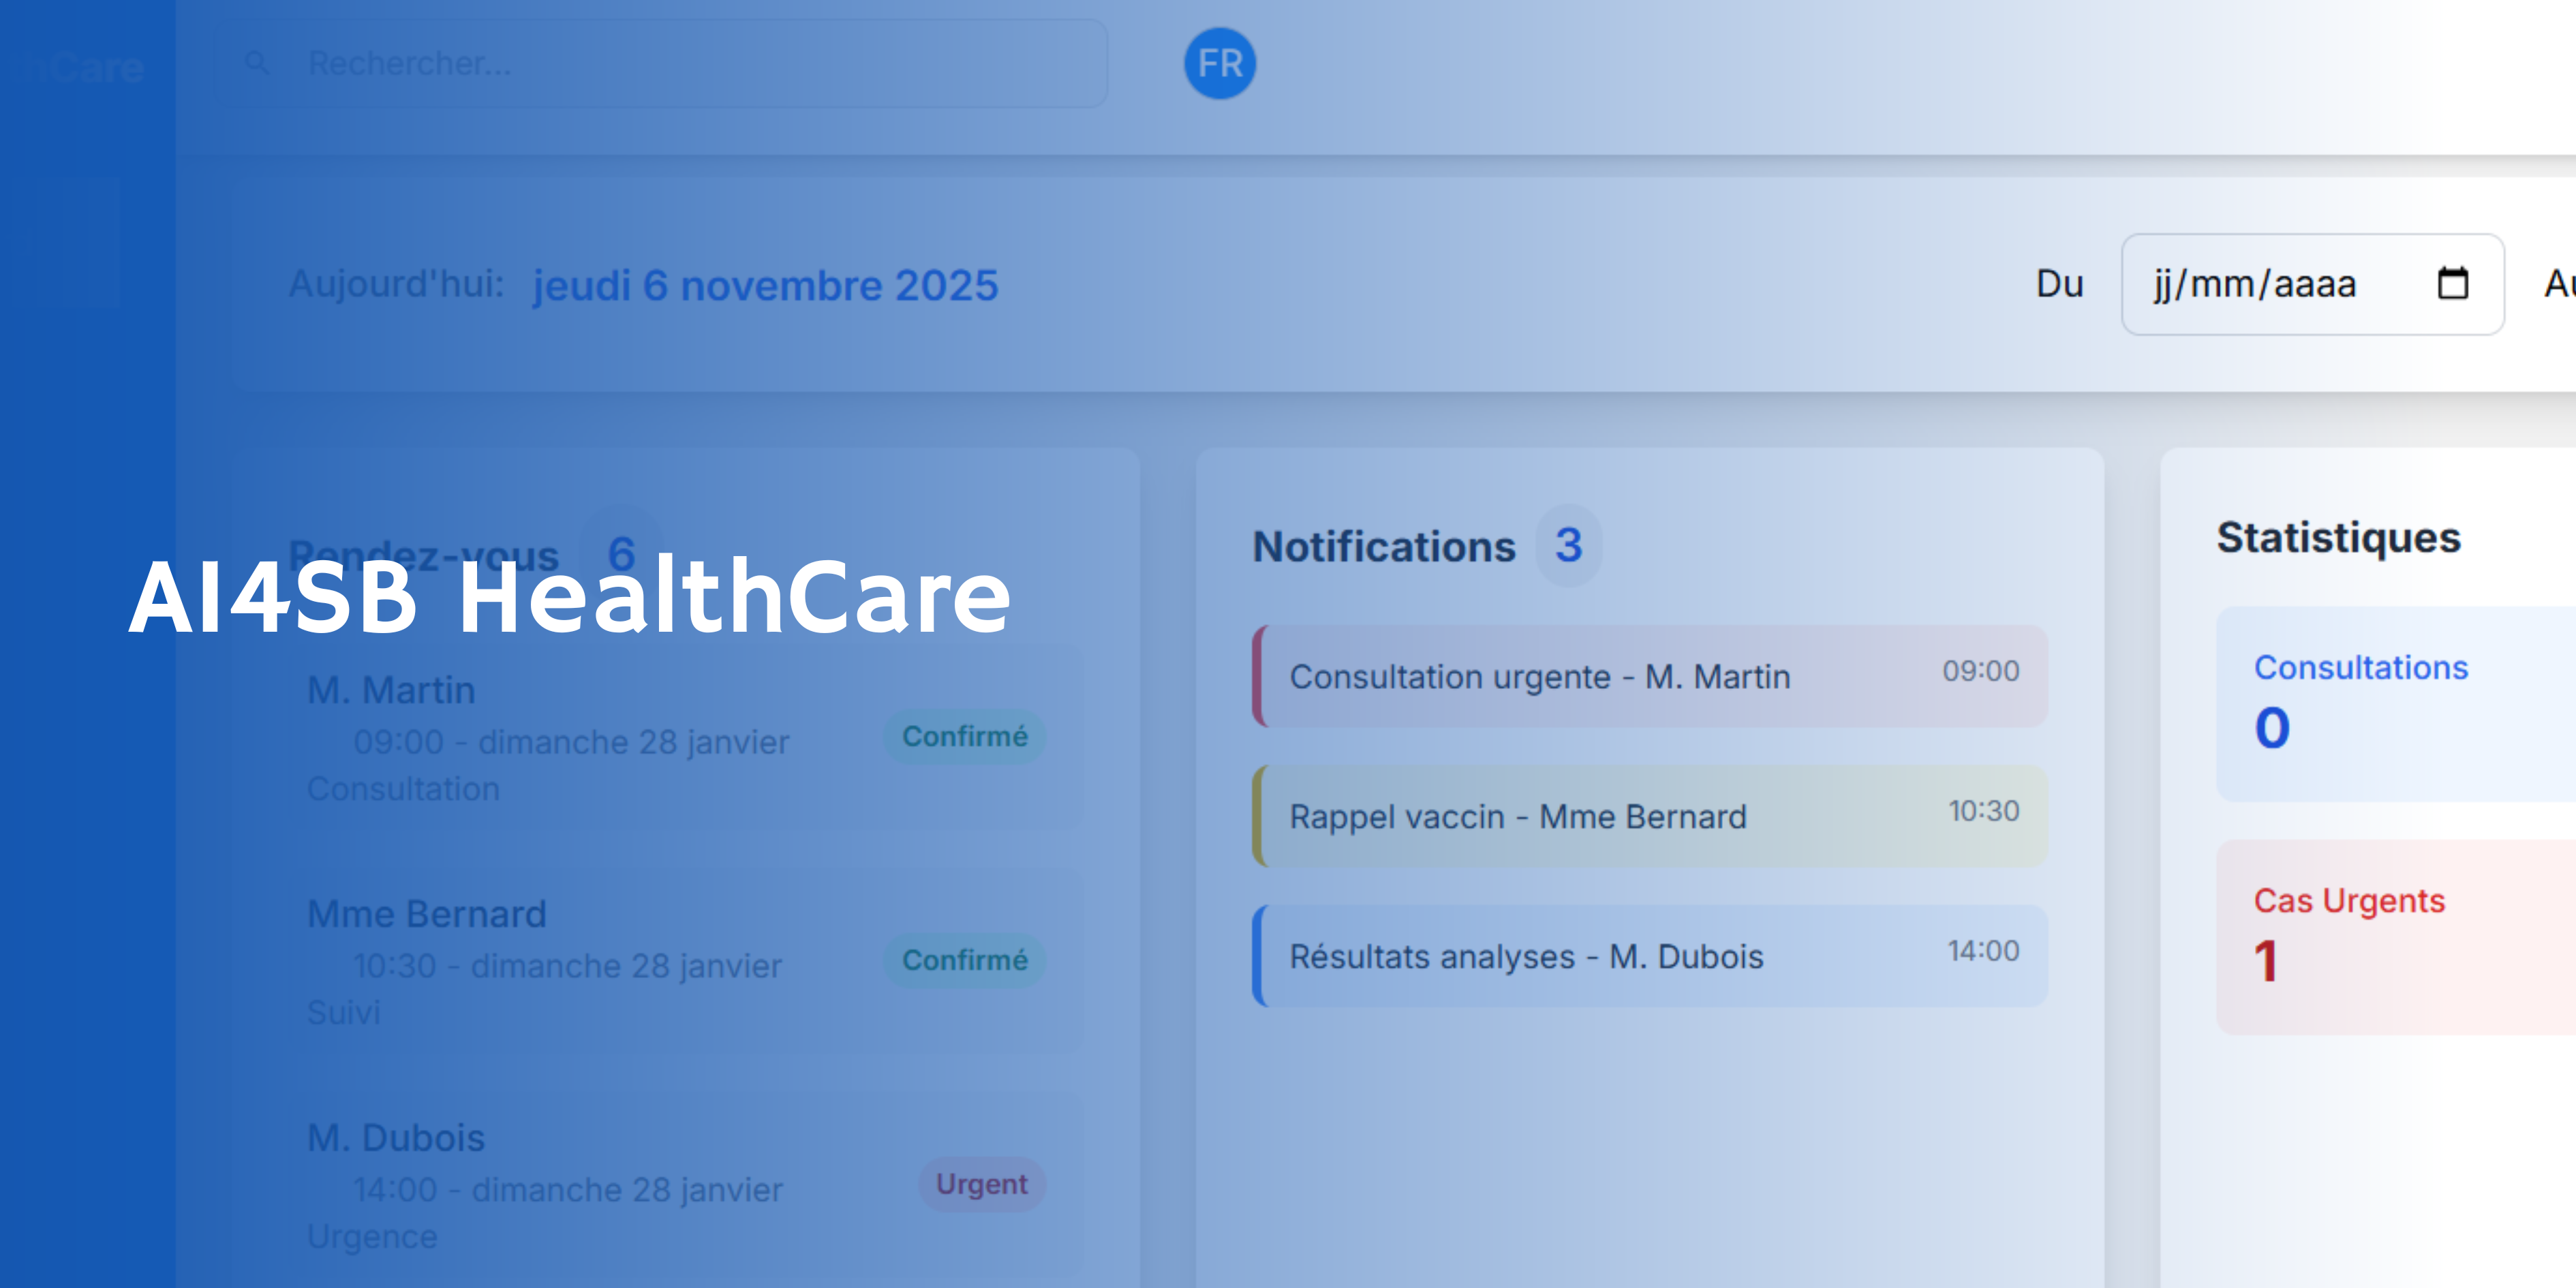Click the Rendez-vous count badge showing 6

(x=621, y=553)
